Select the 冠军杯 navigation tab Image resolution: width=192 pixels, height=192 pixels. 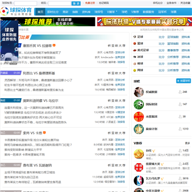(x=163, y=12)
